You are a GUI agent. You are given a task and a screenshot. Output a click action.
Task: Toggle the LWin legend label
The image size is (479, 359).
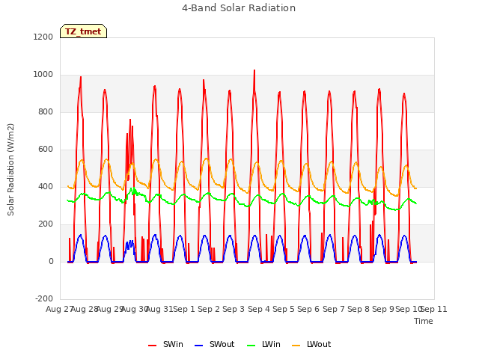coord(271,344)
